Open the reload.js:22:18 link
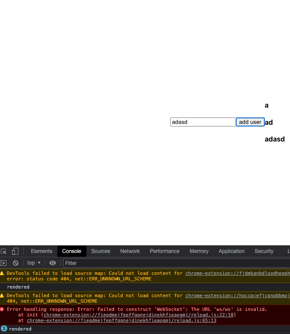290x334 pixels. coord(139,315)
